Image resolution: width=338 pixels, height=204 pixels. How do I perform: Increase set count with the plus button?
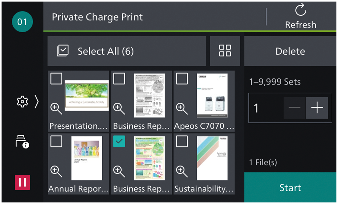point(317,108)
